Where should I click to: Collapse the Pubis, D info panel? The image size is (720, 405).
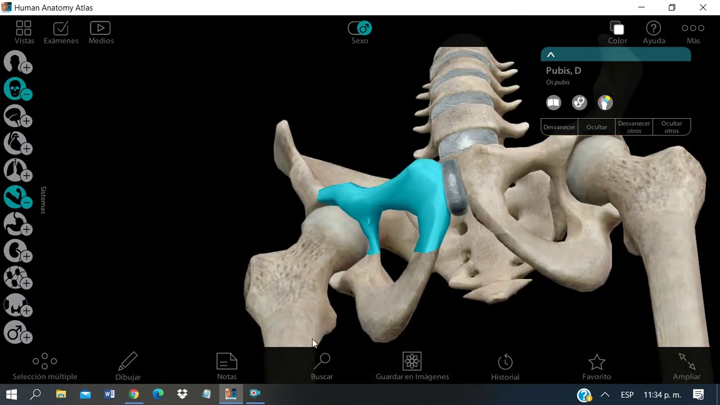[x=551, y=55]
